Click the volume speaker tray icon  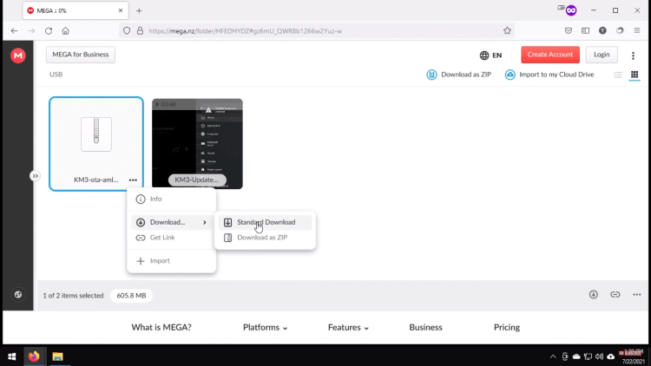click(599, 356)
